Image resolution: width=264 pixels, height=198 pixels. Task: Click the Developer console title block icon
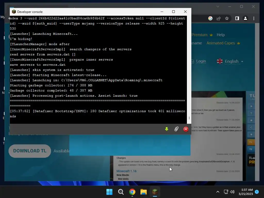(14, 12)
